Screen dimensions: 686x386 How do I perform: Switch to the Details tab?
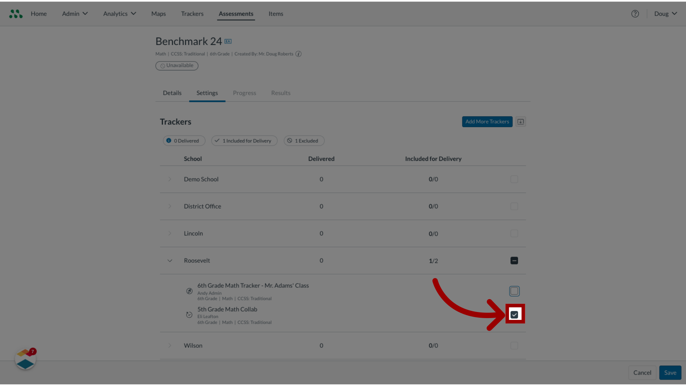point(172,92)
